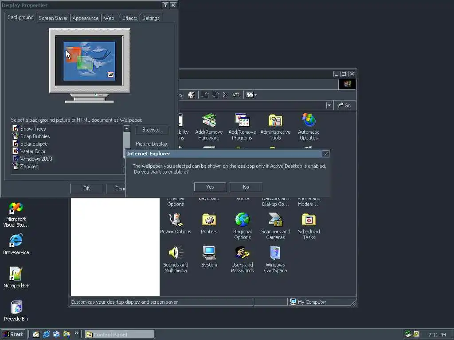Click the monitor wallpaper preview
This screenshot has height=340, width=454.
[x=90, y=61]
